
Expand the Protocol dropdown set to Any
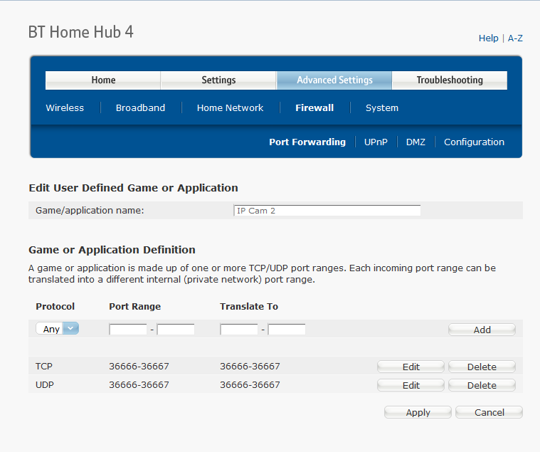point(57,329)
